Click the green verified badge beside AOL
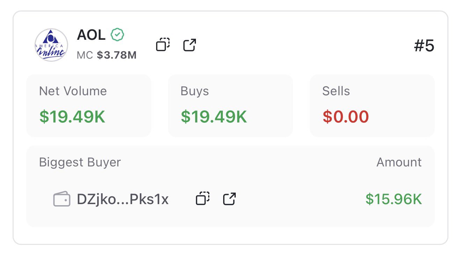461x254 pixels. point(118,35)
